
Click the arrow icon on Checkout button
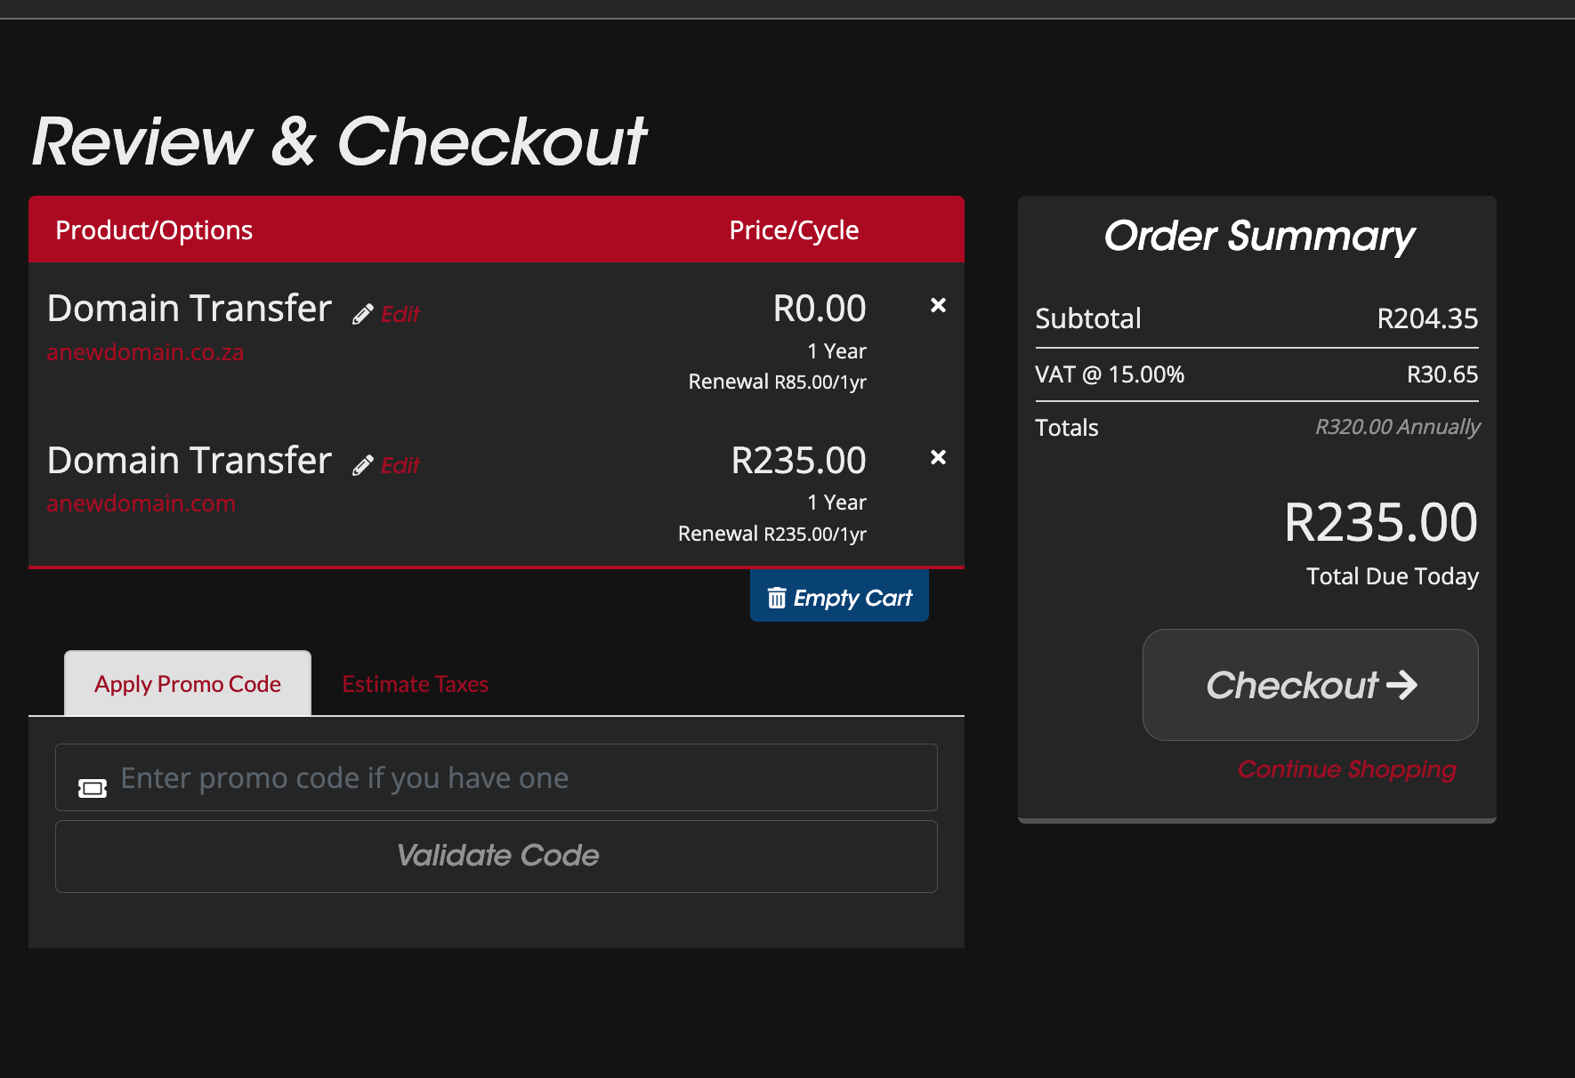point(1402,685)
